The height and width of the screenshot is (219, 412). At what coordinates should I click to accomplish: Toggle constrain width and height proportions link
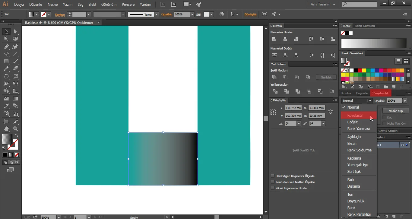[331, 112]
